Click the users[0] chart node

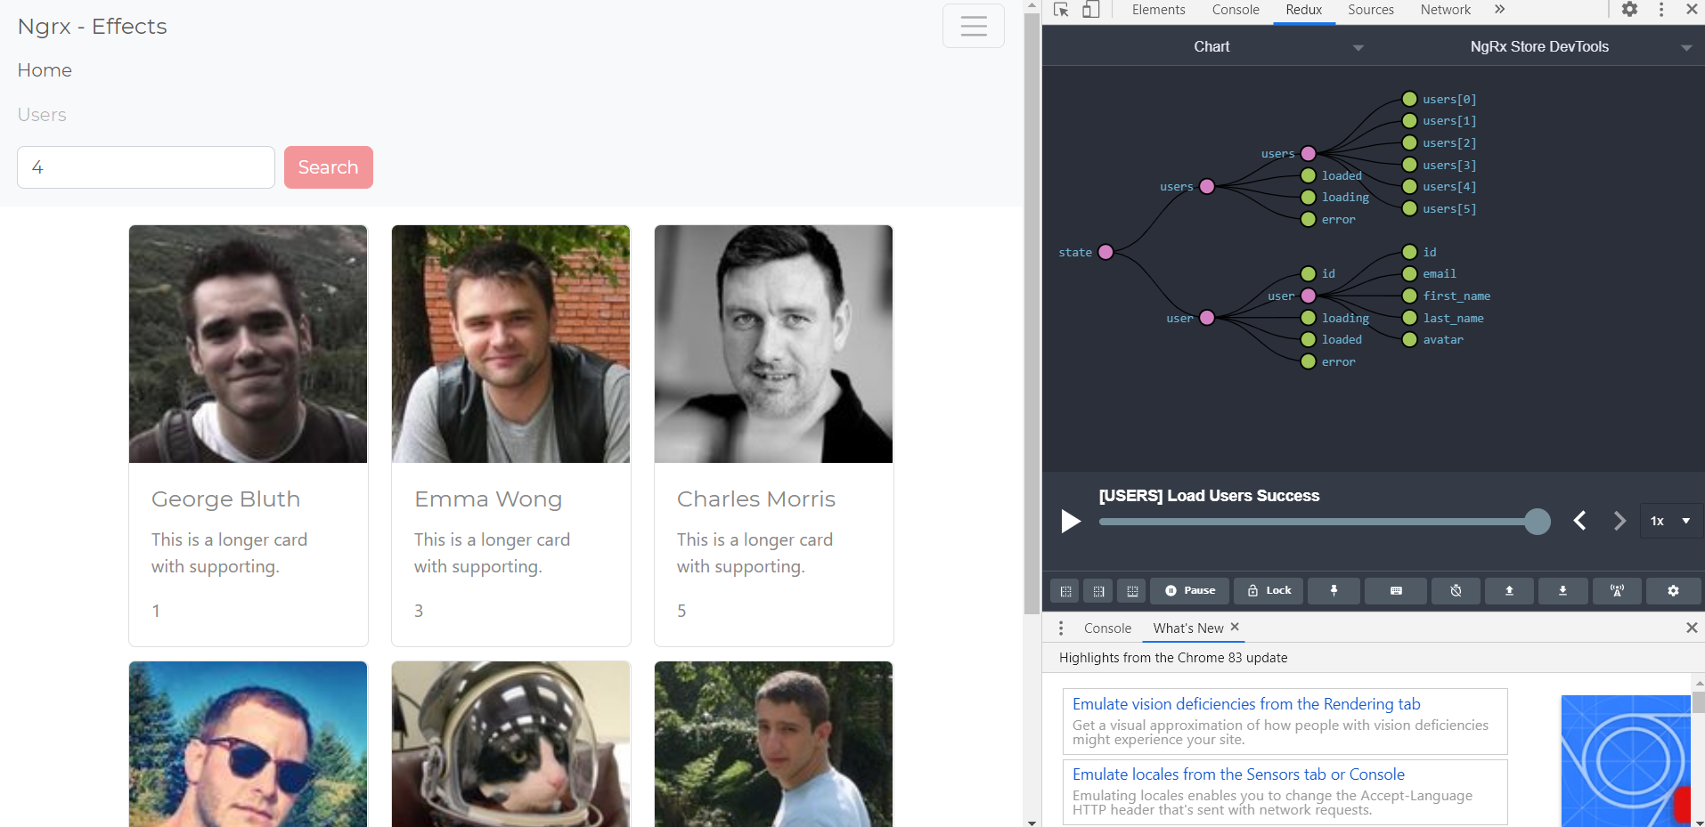click(1409, 99)
